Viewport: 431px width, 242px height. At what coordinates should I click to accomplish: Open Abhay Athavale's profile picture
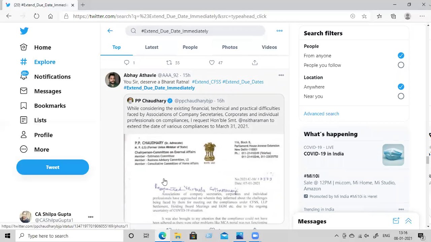tap(113, 80)
